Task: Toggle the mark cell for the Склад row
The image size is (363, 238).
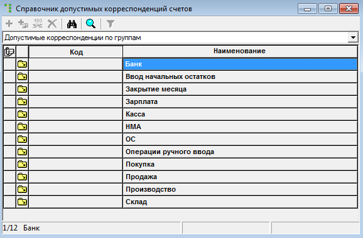Action: pyautogui.click(x=9, y=202)
